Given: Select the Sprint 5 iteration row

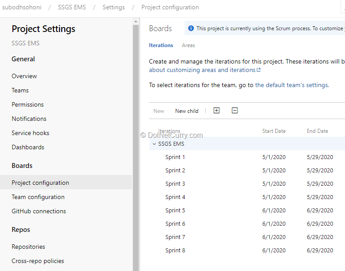Looking at the screenshot, I should tap(247, 210).
